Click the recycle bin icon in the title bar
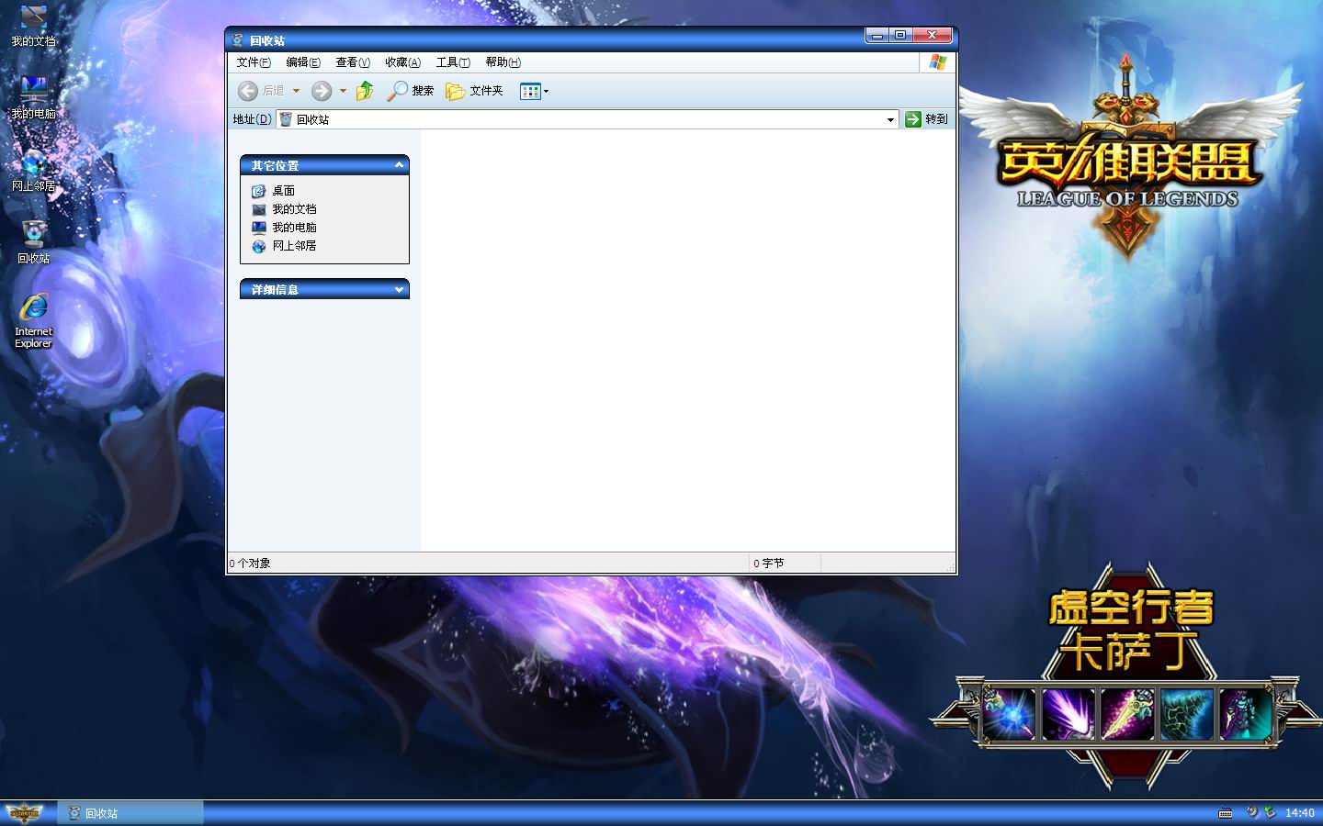This screenshot has width=1323, height=826. [x=237, y=40]
